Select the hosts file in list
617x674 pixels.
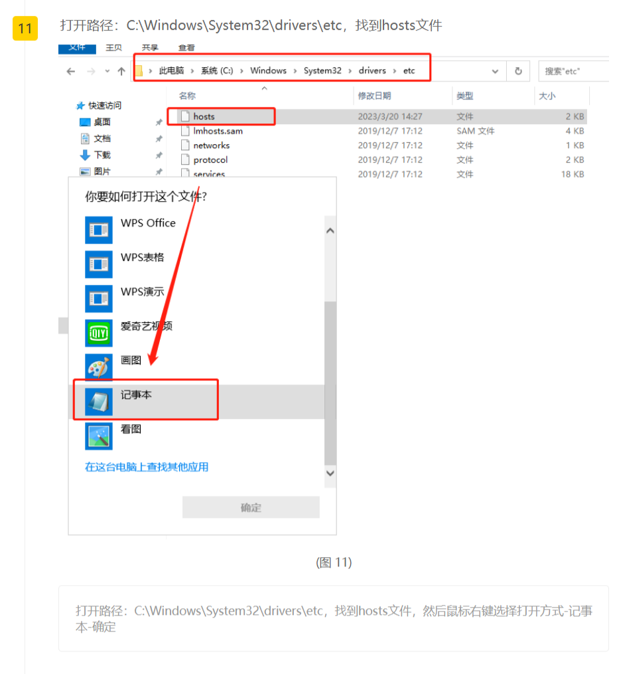[x=204, y=116]
